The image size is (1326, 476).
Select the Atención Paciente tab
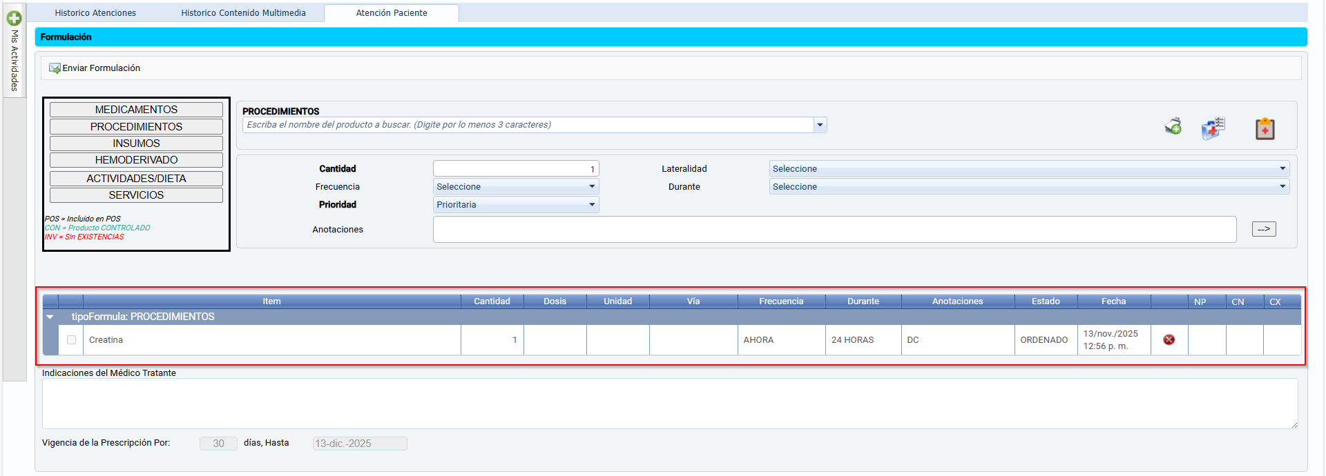pyautogui.click(x=392, y=13)
